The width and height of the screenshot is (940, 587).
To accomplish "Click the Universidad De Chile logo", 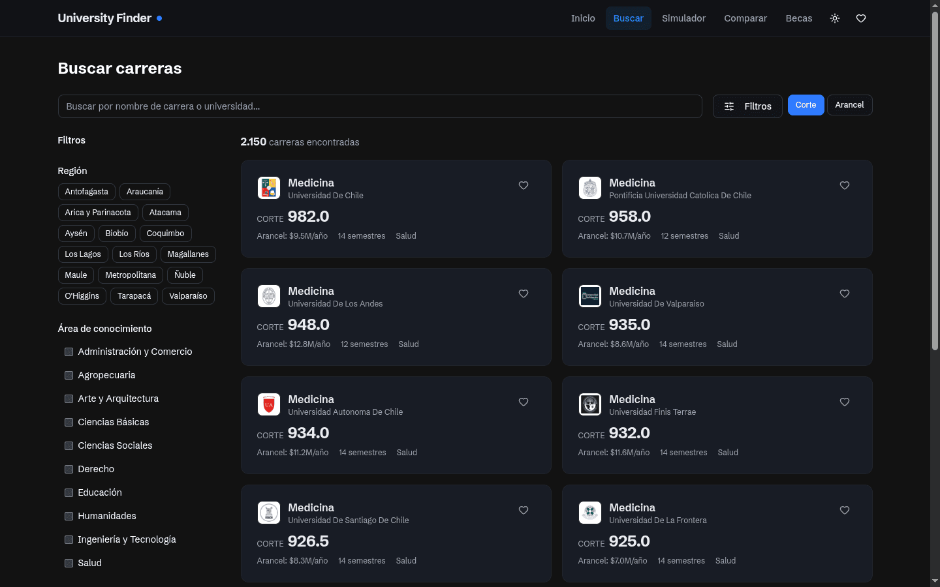I will click(x=269, y=188).
